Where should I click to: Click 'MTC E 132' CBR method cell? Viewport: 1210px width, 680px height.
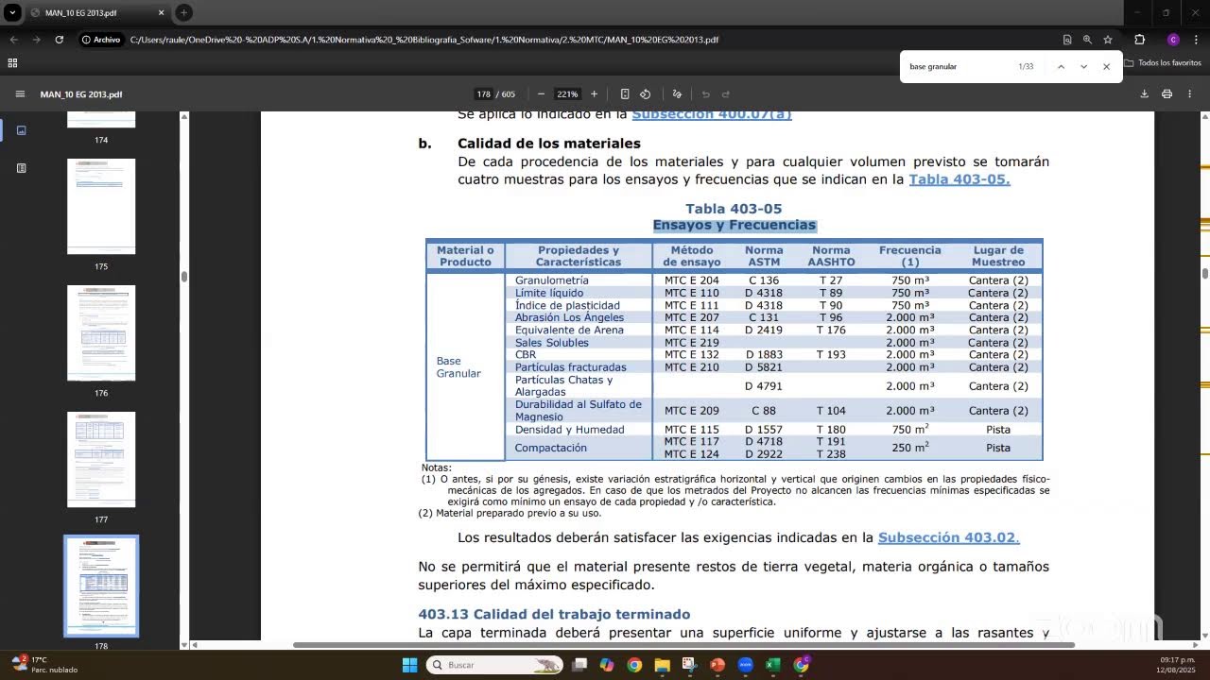(691, 354)
